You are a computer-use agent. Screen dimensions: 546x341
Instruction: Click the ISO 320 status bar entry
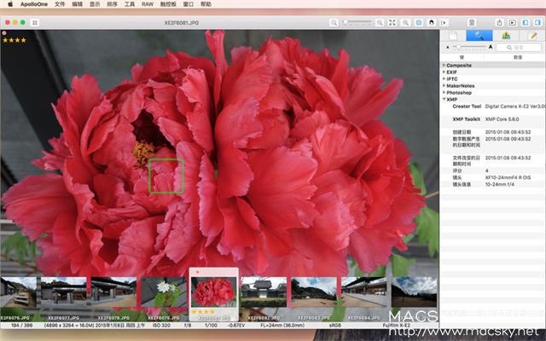click(x=161, y=326)
